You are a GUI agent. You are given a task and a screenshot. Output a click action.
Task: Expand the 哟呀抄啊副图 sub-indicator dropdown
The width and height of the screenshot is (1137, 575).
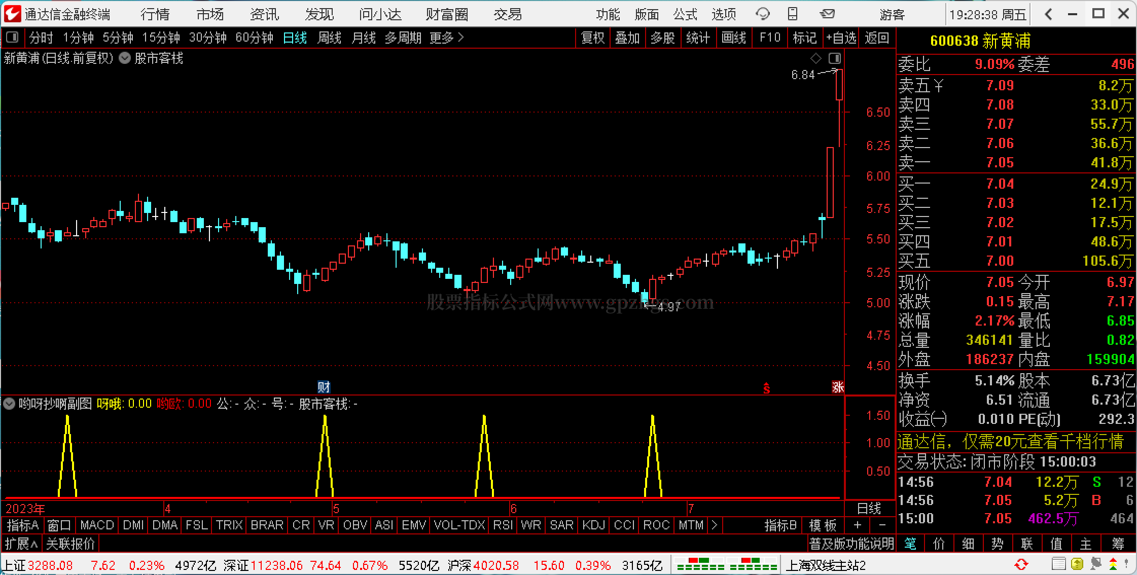(9, 404)
